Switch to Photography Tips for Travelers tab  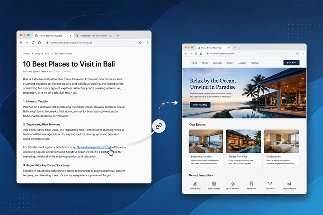(x=93, y=35)
